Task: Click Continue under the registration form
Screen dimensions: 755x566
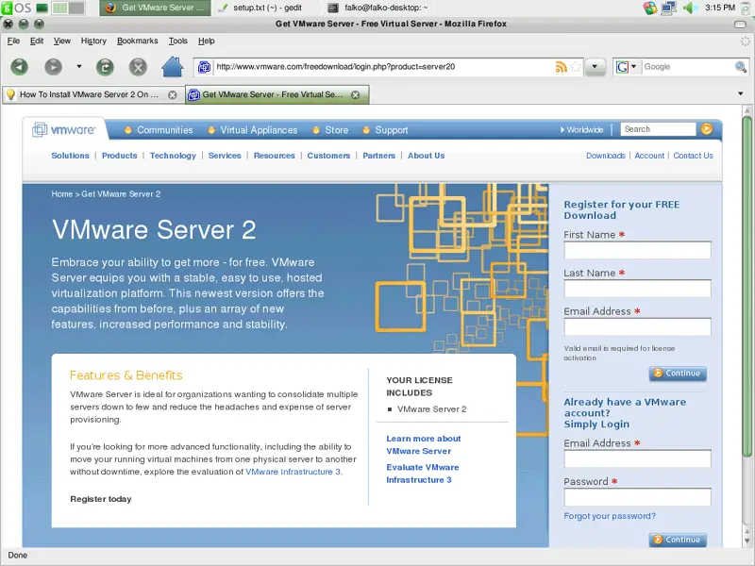Action: click(x=678, y=374)
